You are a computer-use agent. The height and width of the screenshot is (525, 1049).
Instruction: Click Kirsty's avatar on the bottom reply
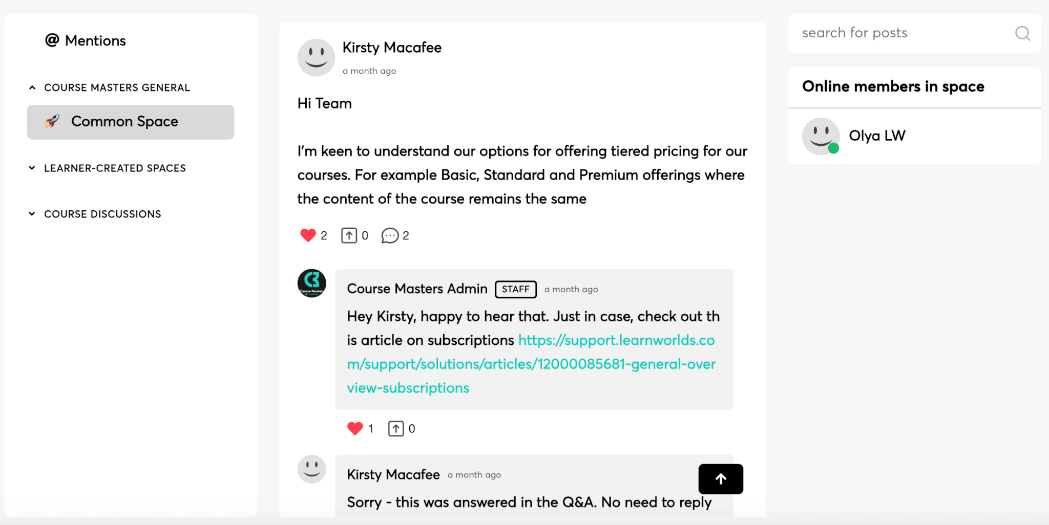pos(312,469)
